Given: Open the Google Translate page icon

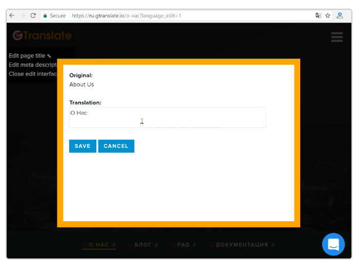Looking at the screenshot, I should (x=318, y=16).
